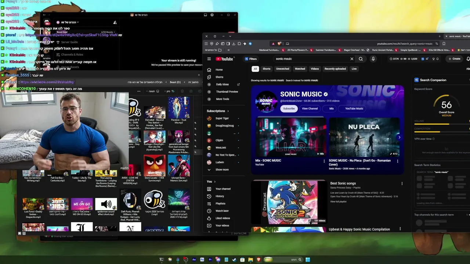Click the 'View Channel' button

tap(310, 109)
